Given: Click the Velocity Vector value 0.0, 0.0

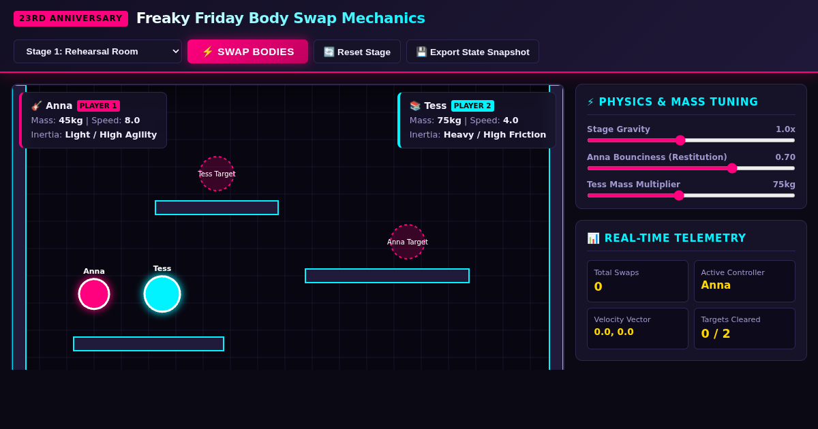Looking at the screenshot, I should pos(613,332).
